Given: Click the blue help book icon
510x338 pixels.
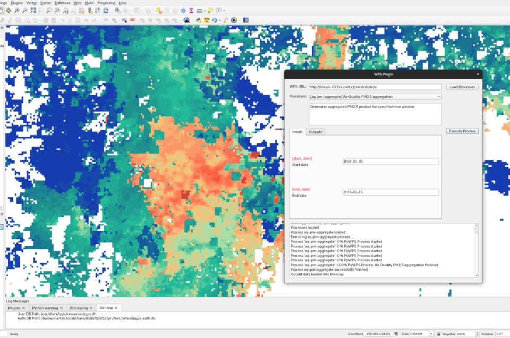Looking at the screenshot, I should point(246,20).
